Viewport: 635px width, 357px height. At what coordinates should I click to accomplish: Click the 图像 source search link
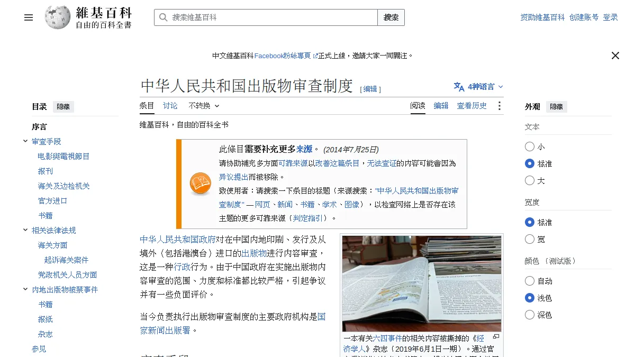coord(351,204)
